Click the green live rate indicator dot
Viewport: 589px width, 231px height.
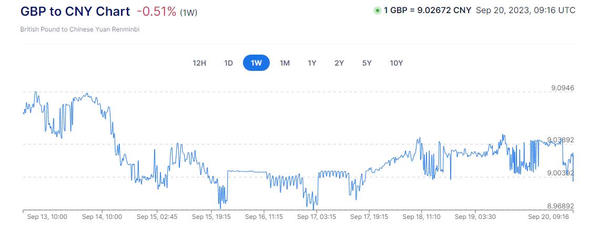377,10
